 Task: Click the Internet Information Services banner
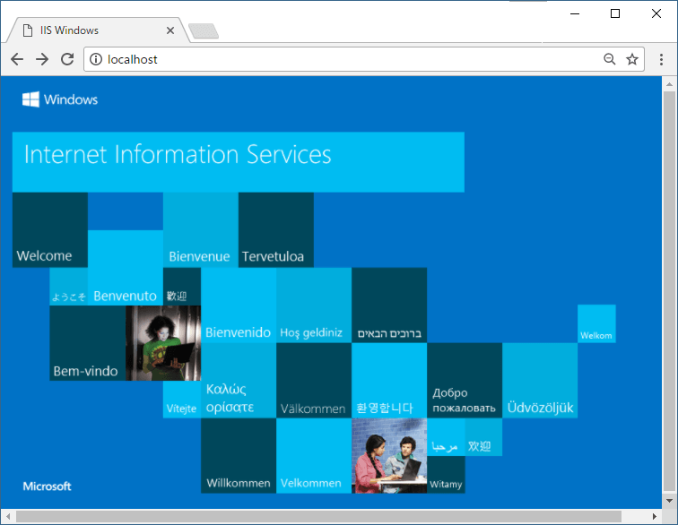tap(238, 161)
